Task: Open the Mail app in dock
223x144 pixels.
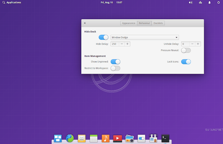Action: click(82, 138)
